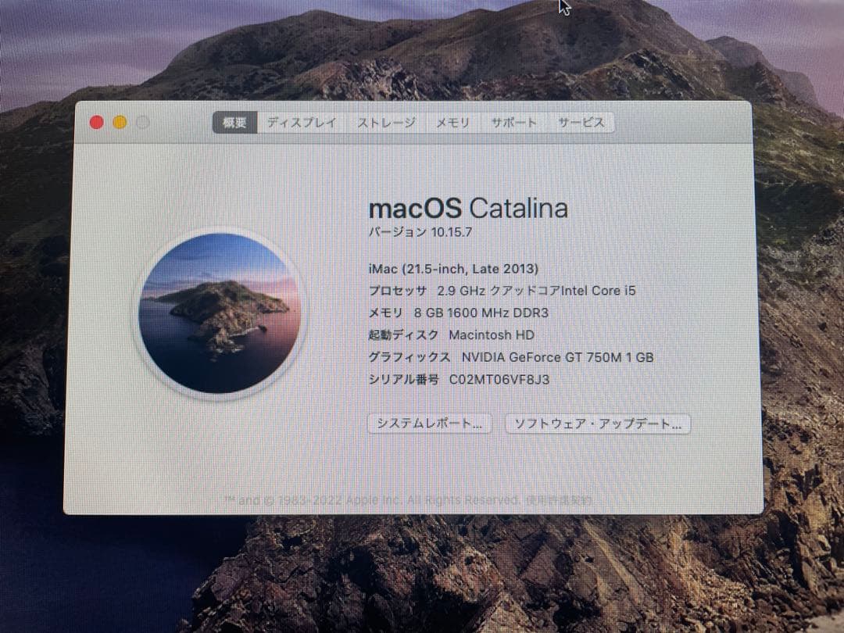Click the macOS Catalina title text
This screenshot has width=844, height=633.
click(468, 208)
